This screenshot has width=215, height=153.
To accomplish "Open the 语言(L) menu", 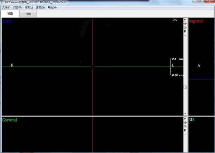I will (x=29, y=8).
